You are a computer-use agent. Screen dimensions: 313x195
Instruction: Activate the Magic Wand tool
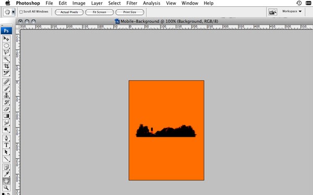[x=6, y=59]
